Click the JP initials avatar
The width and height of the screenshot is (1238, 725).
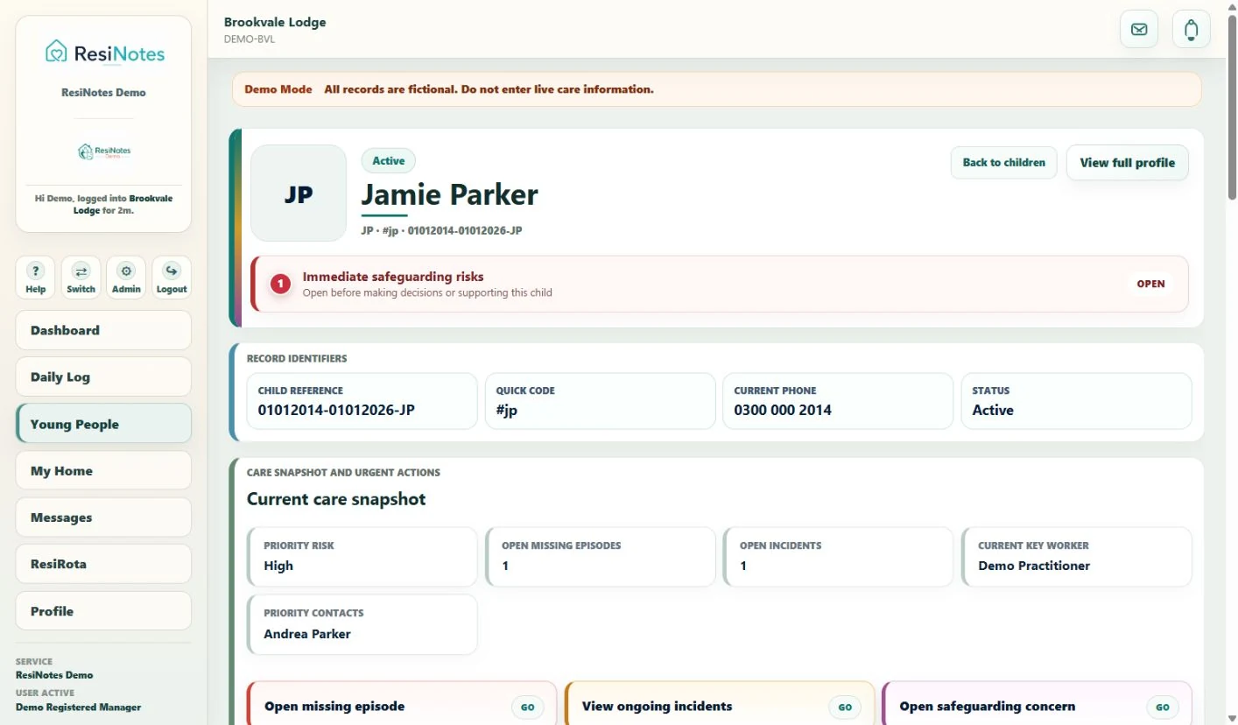coord(299,194)
